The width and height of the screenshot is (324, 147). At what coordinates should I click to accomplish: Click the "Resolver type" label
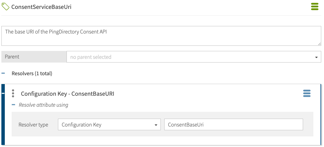point(33,125)
